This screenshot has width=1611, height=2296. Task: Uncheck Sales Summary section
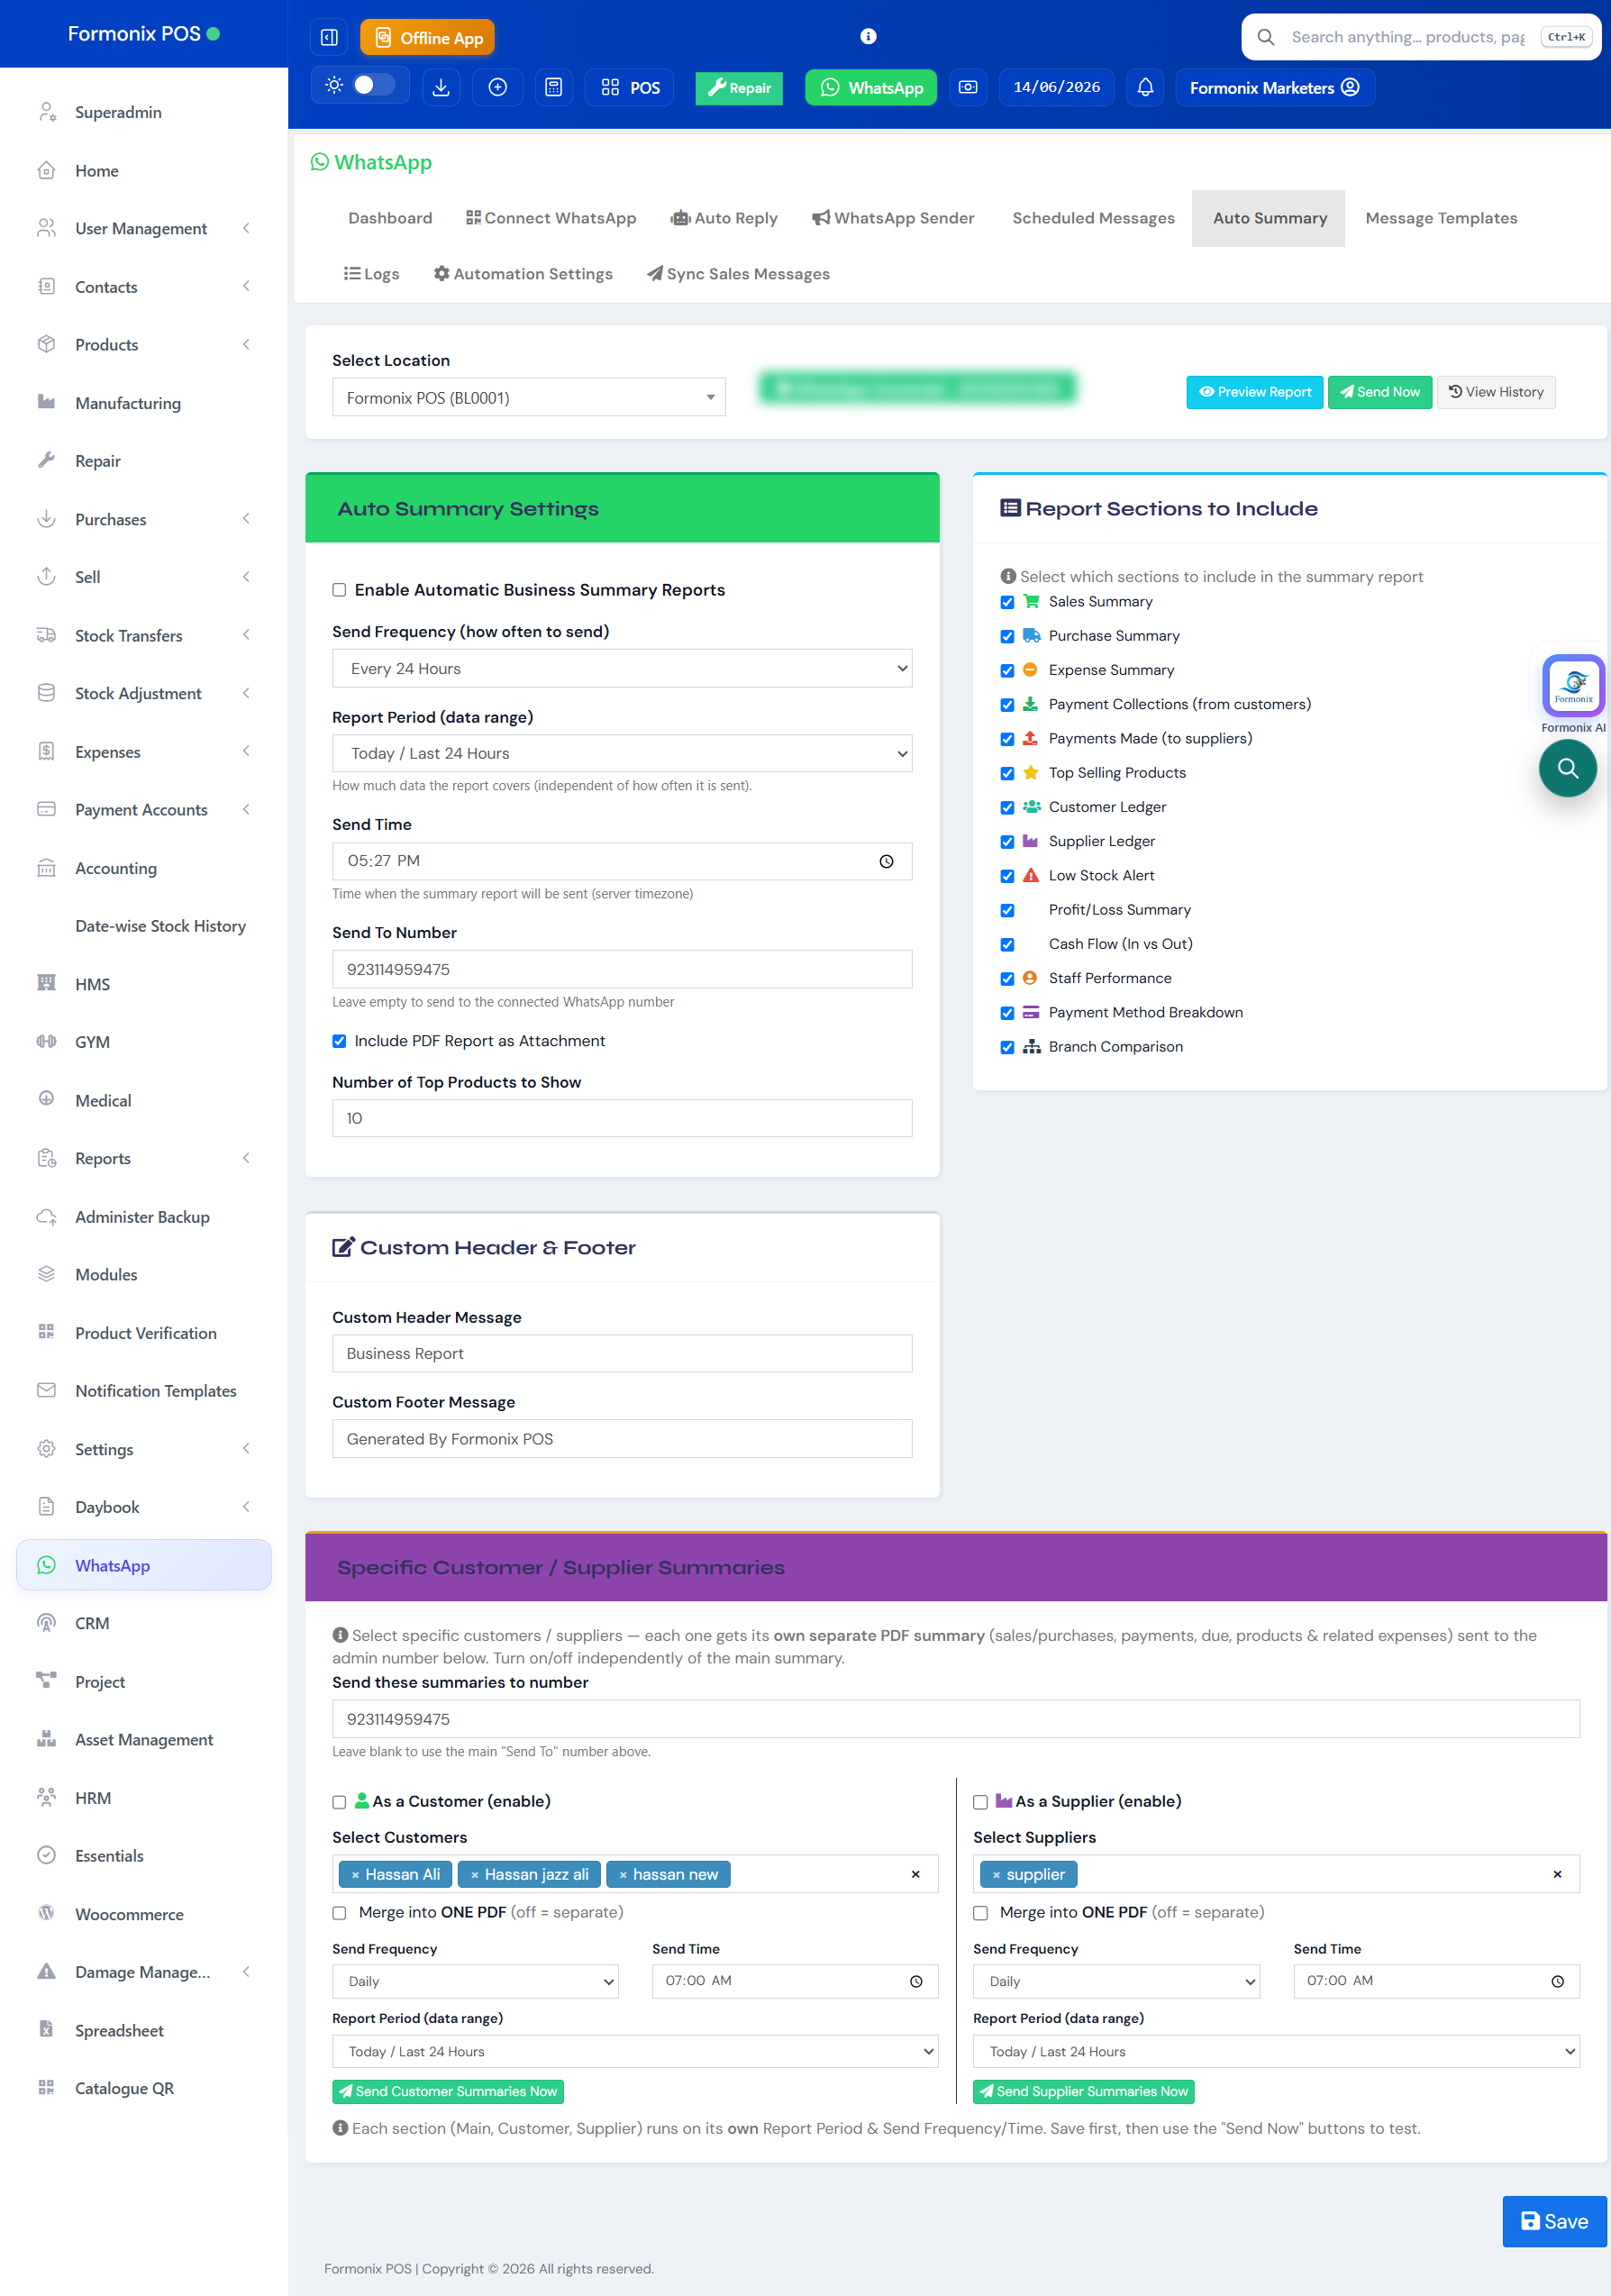click(1007, 602)
